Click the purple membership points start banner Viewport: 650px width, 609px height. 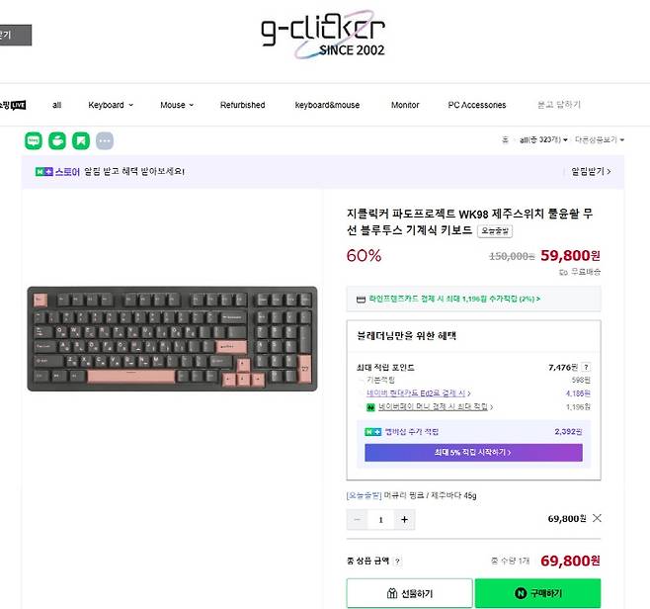tap(473, 453)
